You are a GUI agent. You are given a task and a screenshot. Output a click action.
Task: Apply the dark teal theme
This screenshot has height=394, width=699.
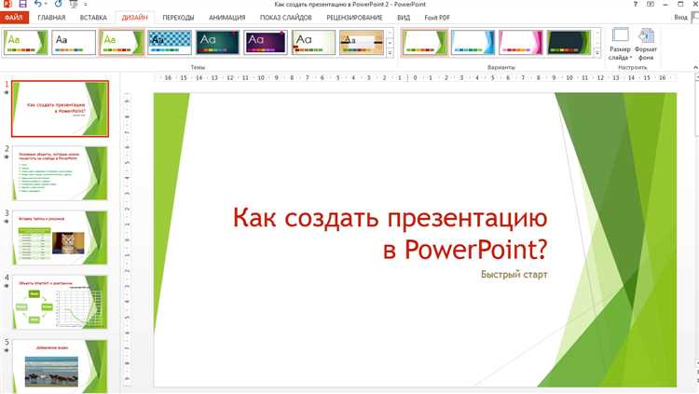click(217, 42)
